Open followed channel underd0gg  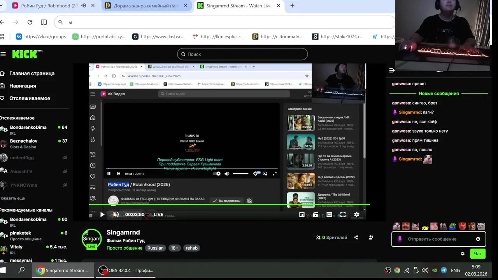tap(34, 157)
